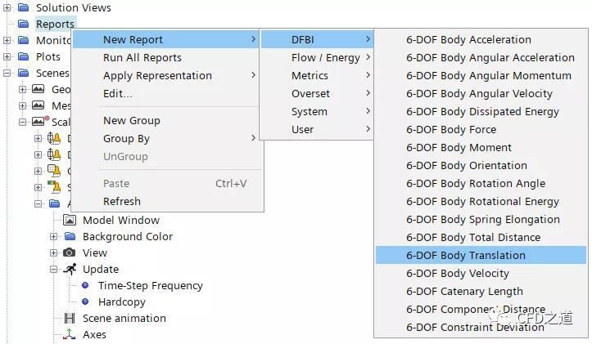
Task: Collapse the Scalar scene node
Action: click(x=23, y=122)
